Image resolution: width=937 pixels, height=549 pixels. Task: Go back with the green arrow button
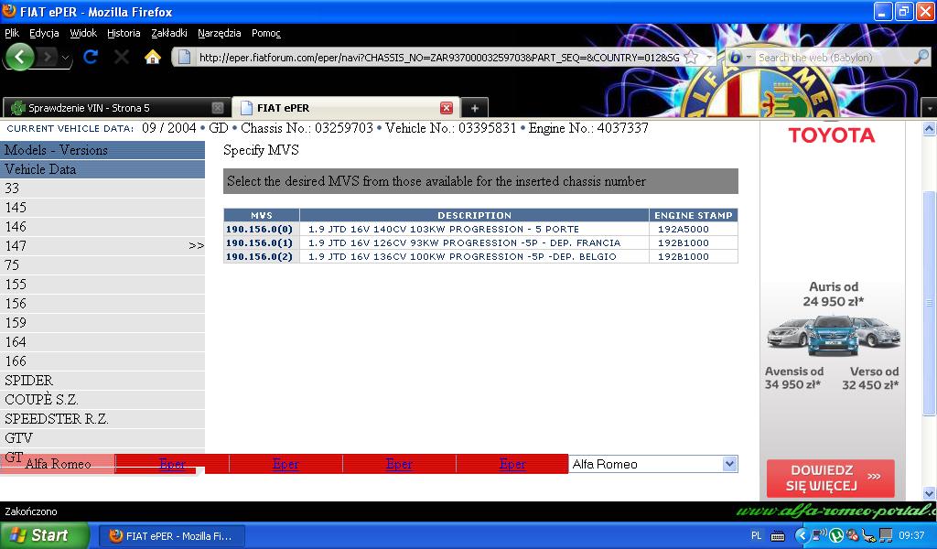pyautogui.click(x=20, y=58)
